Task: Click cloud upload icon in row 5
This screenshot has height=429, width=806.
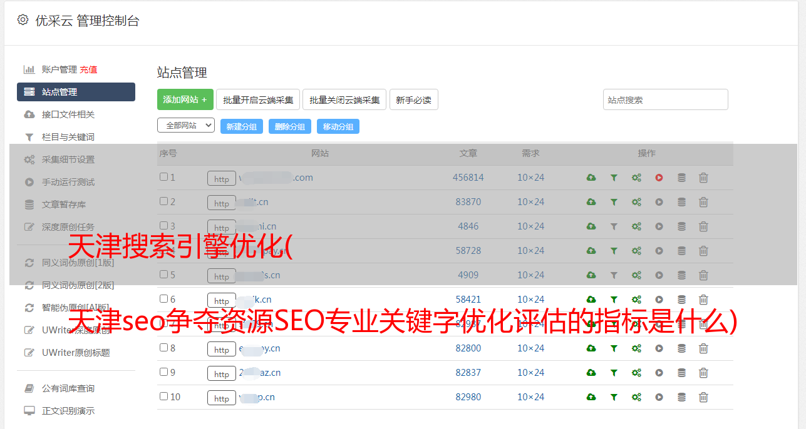Action: coord(591,275)
